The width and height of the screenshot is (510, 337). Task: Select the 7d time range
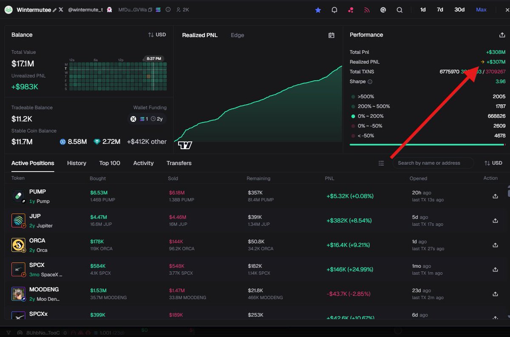click(x=440, y=10)
